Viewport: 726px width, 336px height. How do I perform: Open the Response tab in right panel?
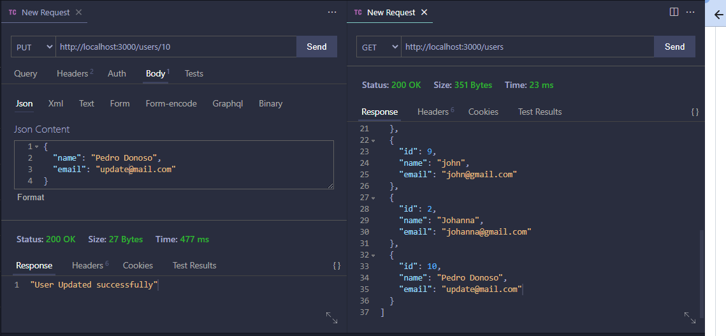click(x=379, y=112)
